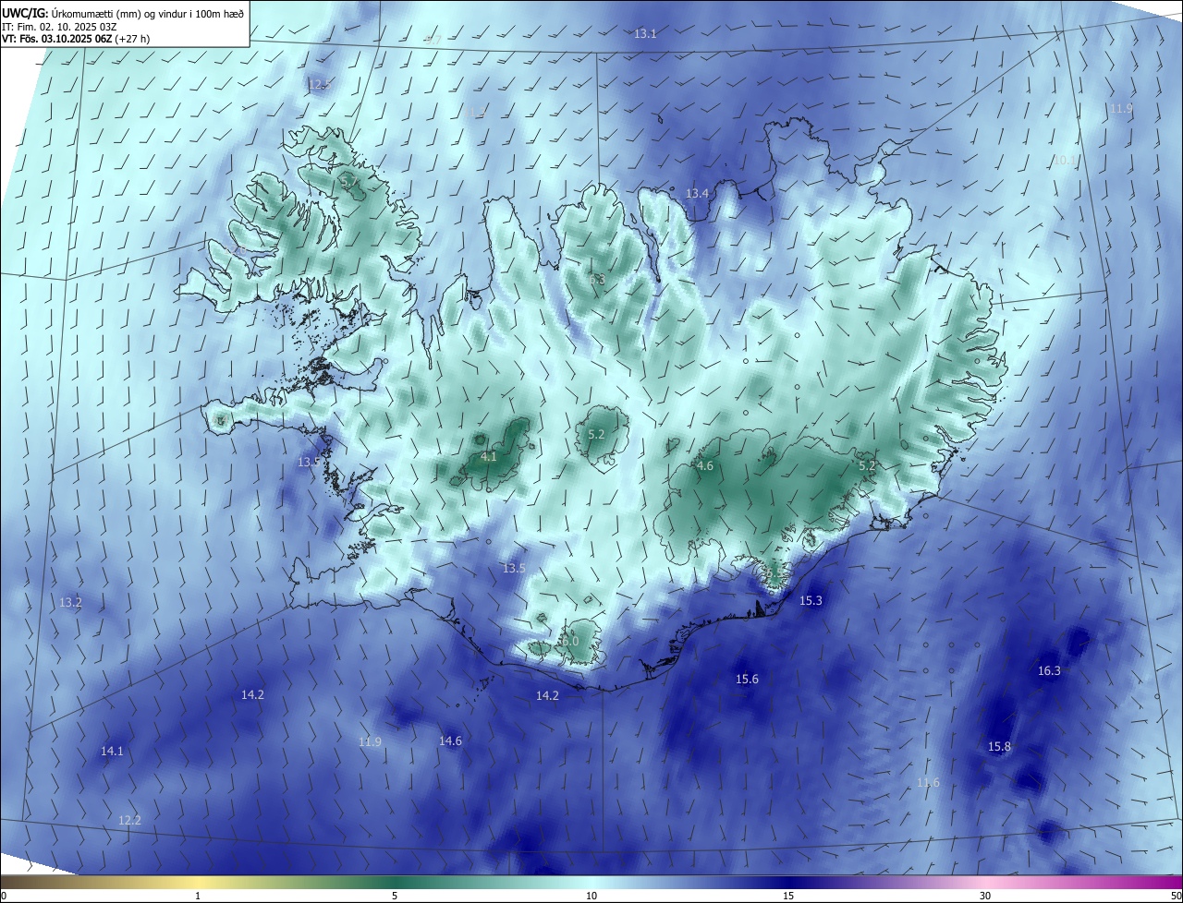Click the 15.8 value label
1183x903 pixels.
(x=999, y=746)
